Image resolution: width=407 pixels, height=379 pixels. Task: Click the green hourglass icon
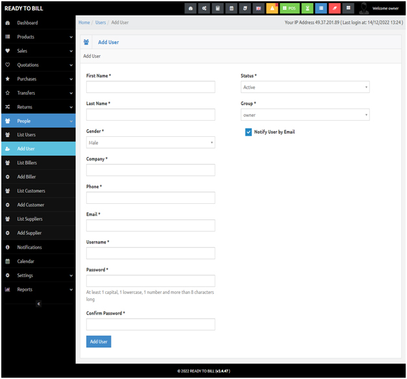pyautogui.click(x=307, y=8)
